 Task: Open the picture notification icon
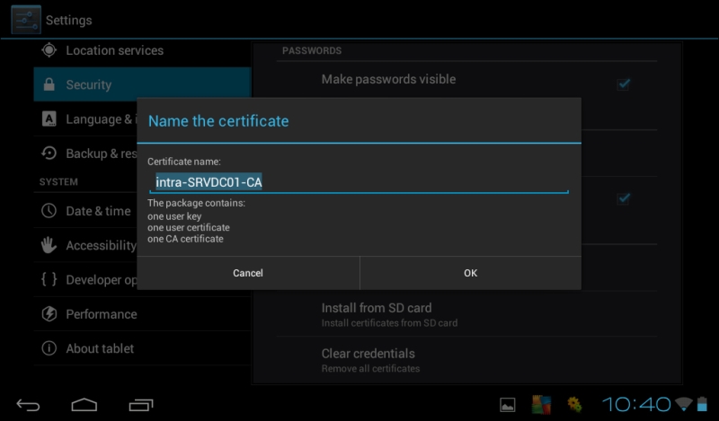[x=507, y=405]
